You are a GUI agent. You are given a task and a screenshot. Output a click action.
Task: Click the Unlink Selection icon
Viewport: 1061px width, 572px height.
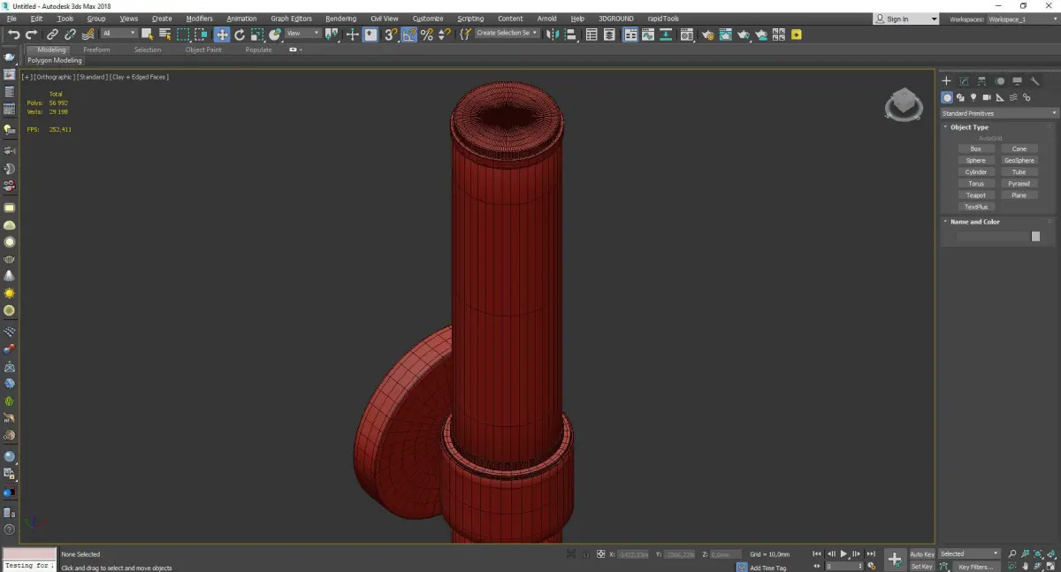[x=70, y=34]
